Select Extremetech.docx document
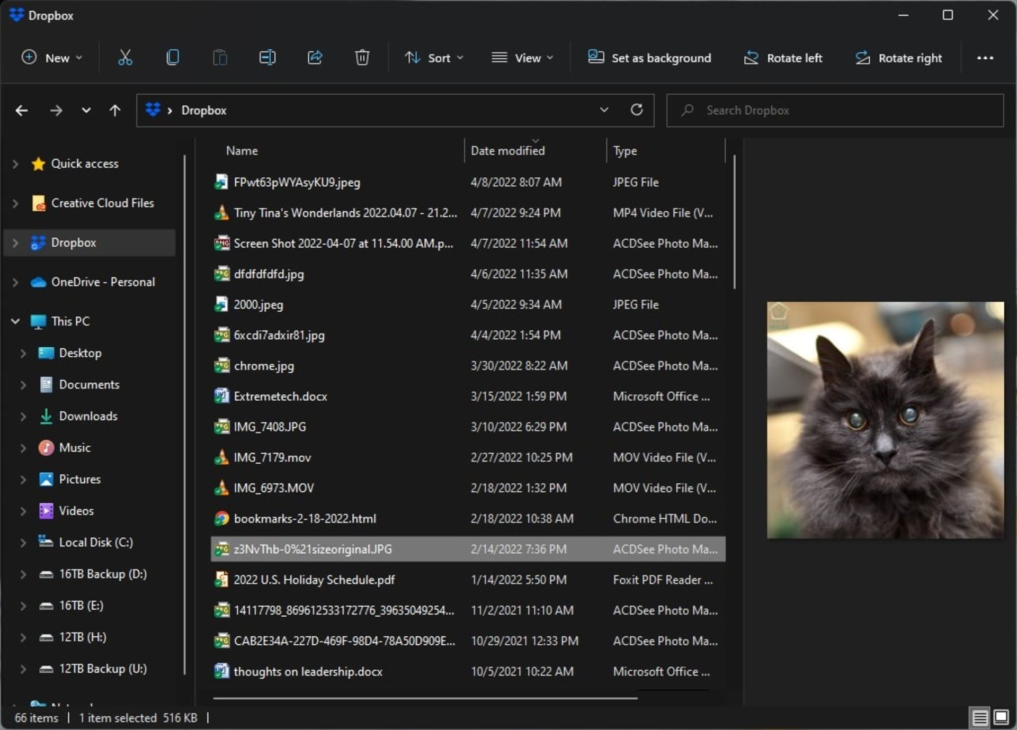 pos(280,396)
